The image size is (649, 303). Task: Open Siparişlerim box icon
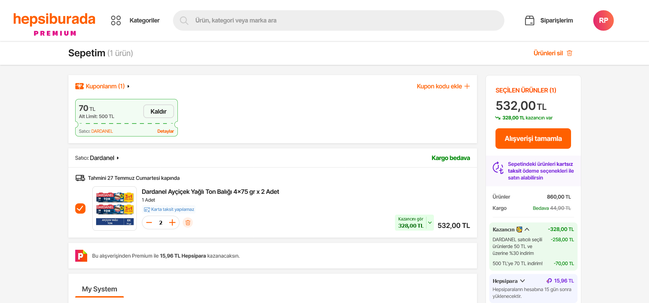click(x=529, y=20)
